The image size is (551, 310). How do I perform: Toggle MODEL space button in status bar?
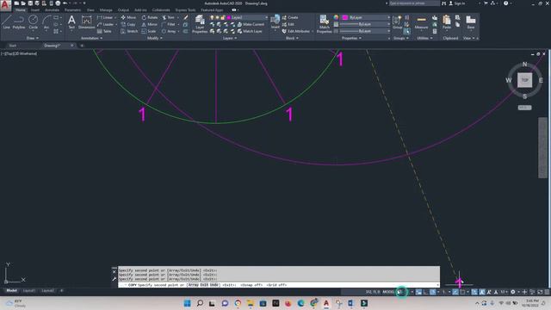tap(388, 292)
